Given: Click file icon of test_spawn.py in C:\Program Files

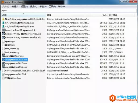Looking at the screenshot, I should 3,49.
